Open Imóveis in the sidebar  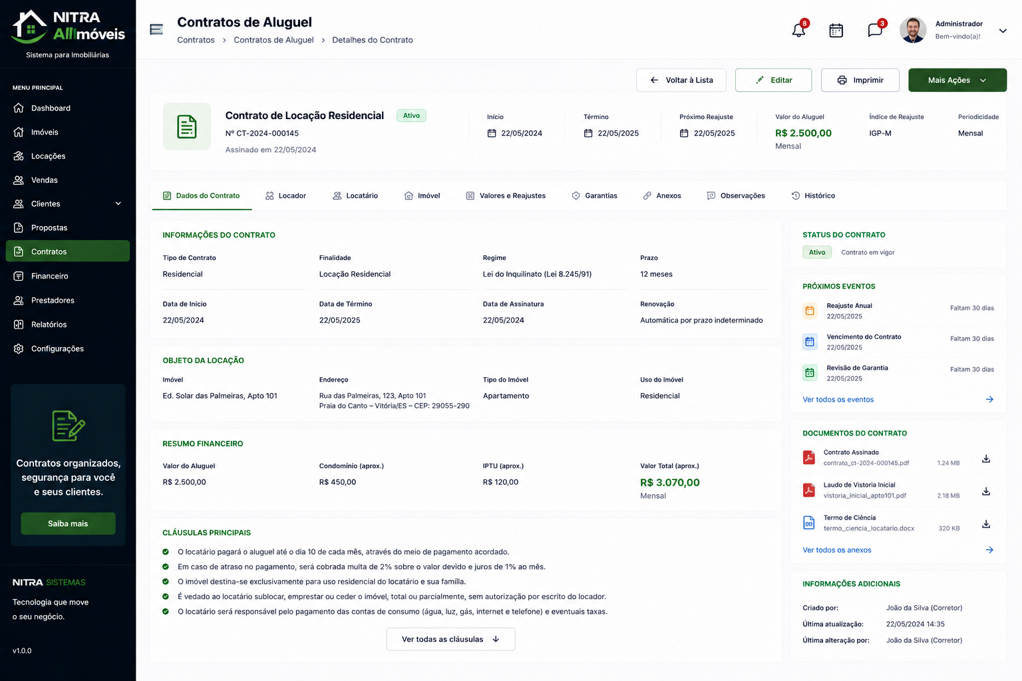click(x=68, y=132)
